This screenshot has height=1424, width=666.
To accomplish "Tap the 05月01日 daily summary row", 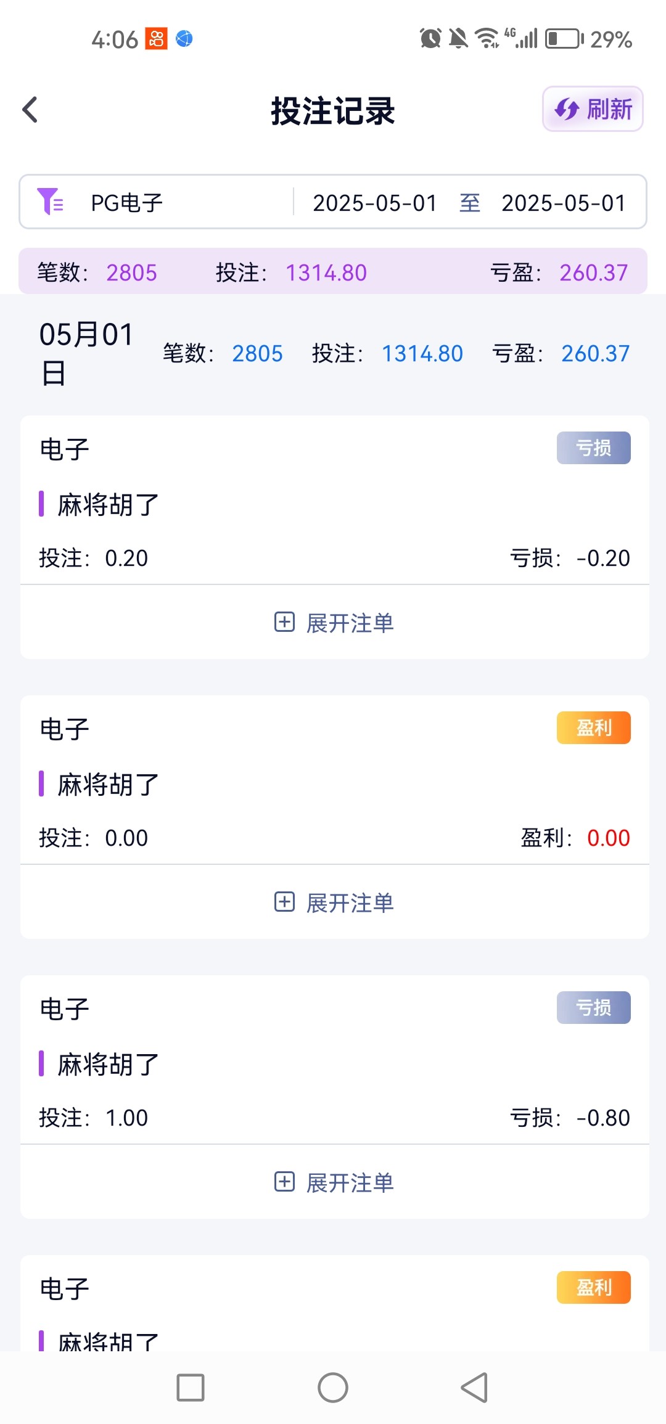I will point(333,354).
